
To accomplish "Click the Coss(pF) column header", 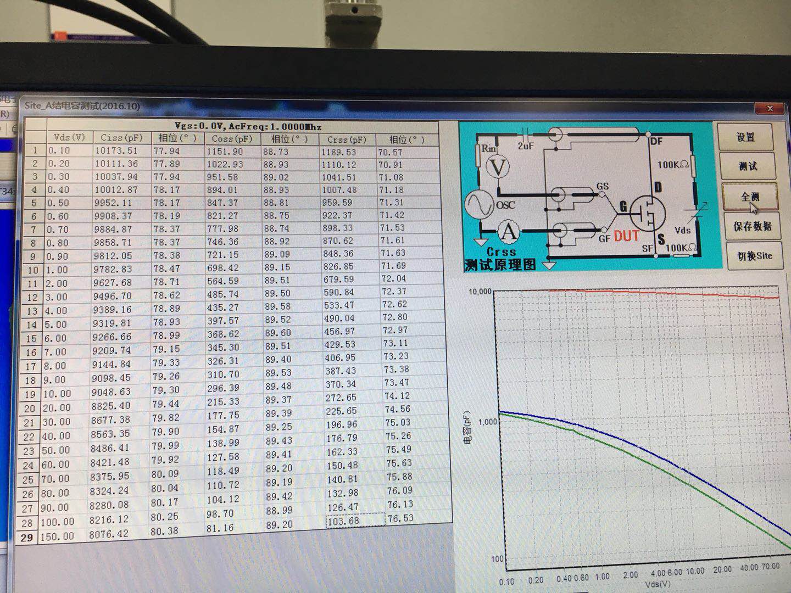I will pos(232,139).
